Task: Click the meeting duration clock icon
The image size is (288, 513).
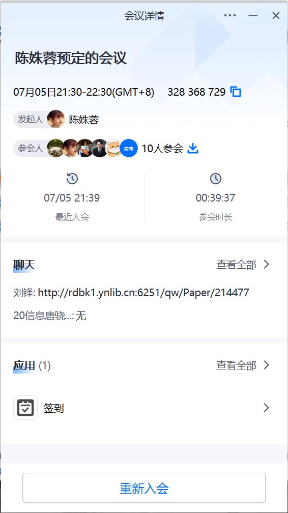Action: click(215, 179)
